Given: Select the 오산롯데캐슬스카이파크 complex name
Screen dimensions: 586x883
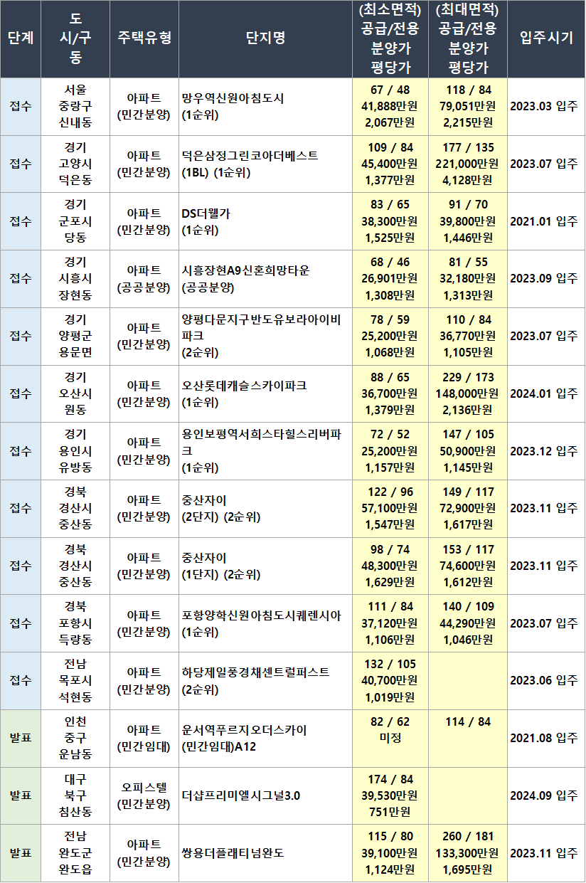Looking at the screenshot, I should click(x=244, y=386).
